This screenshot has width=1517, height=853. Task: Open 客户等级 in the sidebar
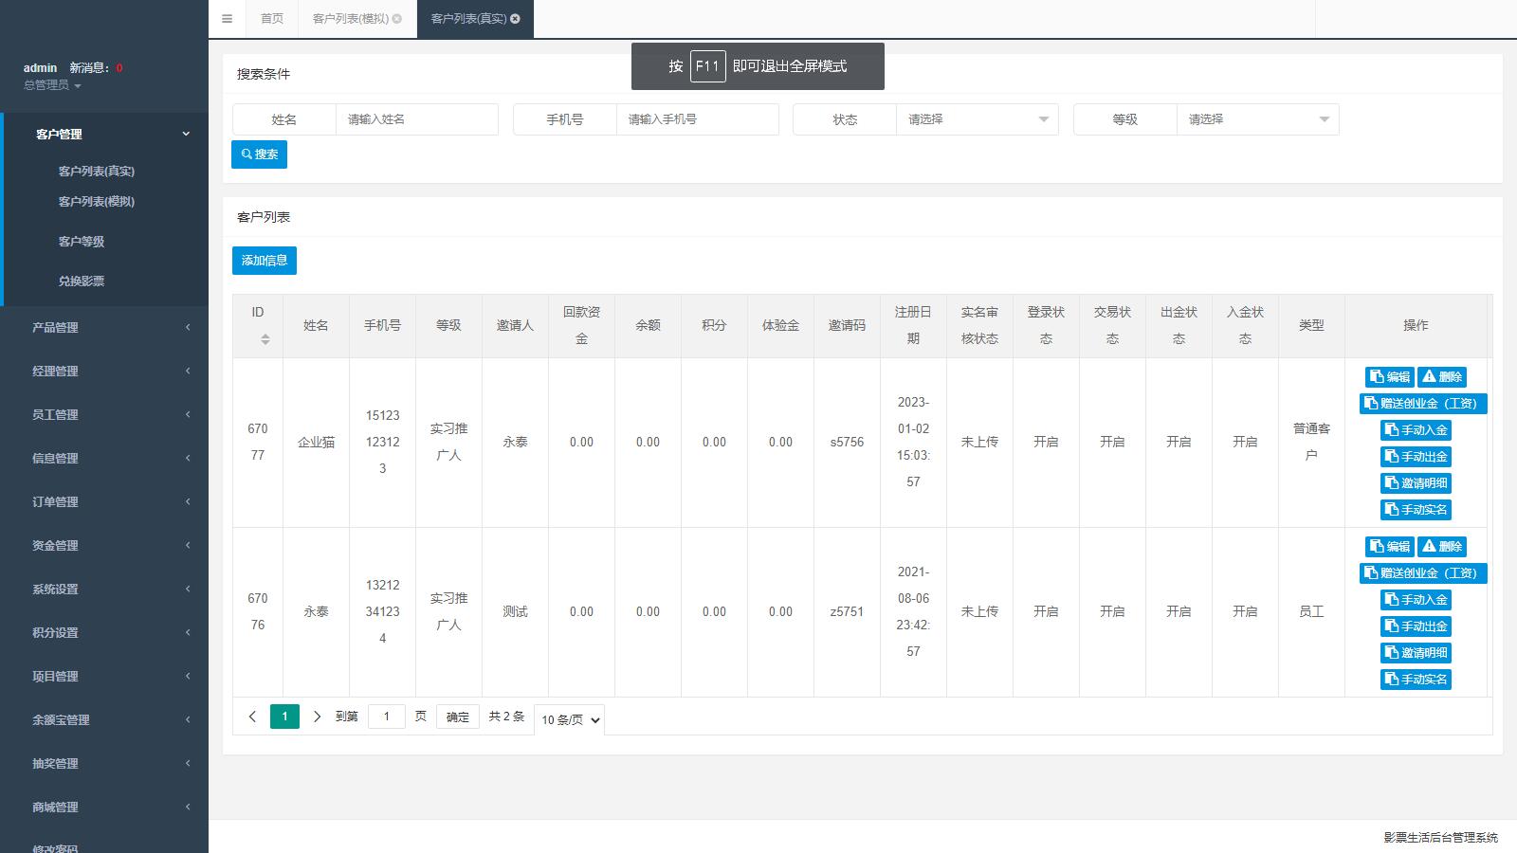pos(82,242)
